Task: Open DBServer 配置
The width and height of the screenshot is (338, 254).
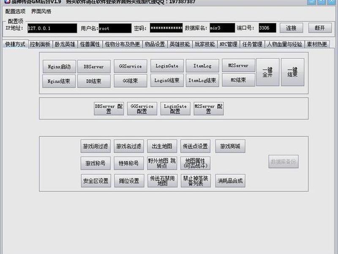Action: pos(109,109)
